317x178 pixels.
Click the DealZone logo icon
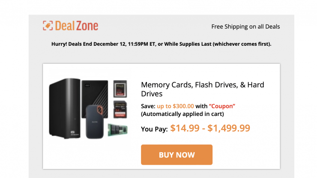point(48,26)
